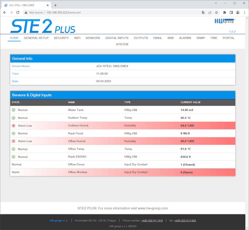
Task: Click the red Alarm Low icon for Office Humid.
Action: (13, 141)
